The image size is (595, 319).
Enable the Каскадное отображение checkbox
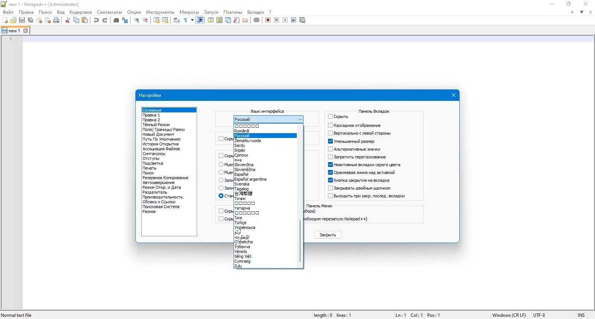click(x=330, y=125)
